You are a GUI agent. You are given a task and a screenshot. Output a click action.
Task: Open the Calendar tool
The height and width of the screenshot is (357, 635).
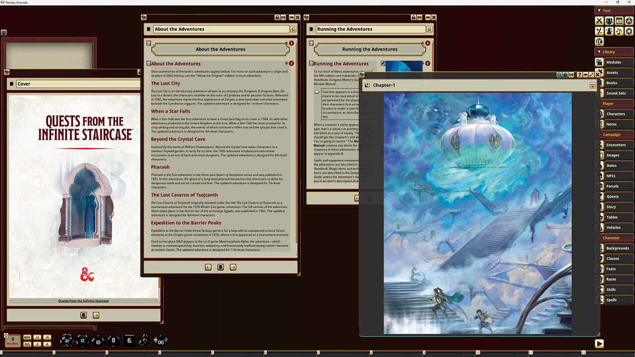point(619,21)
